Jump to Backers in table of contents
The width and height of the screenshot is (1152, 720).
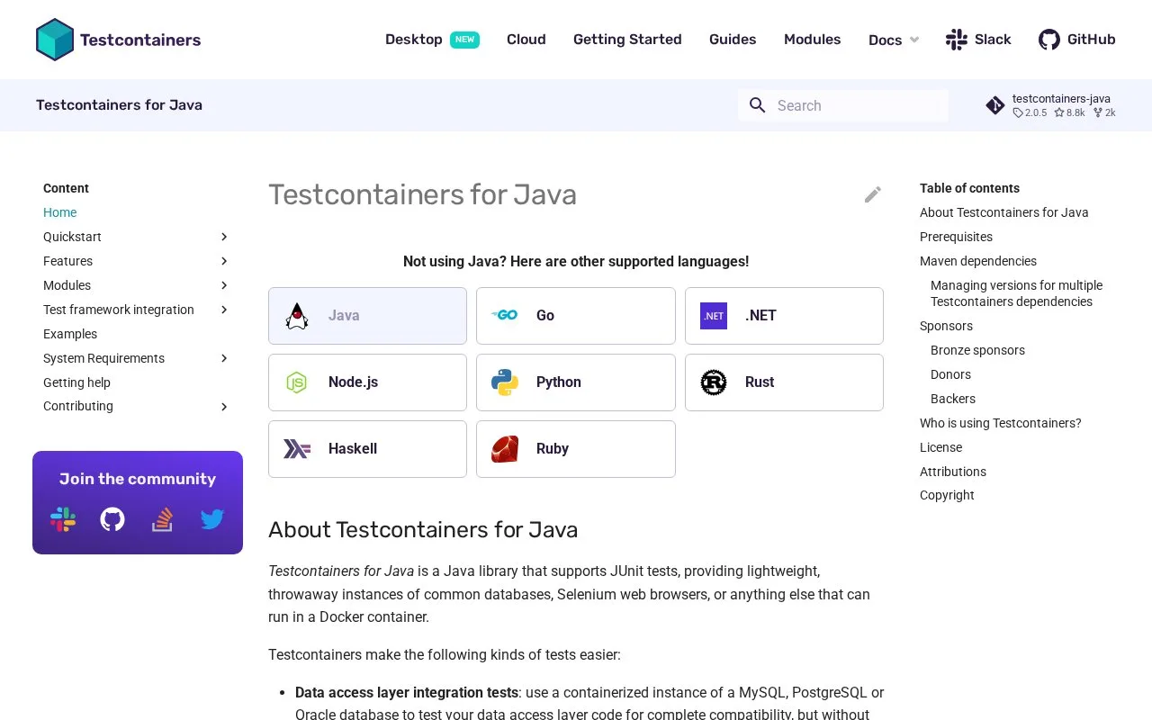[953, 399]
